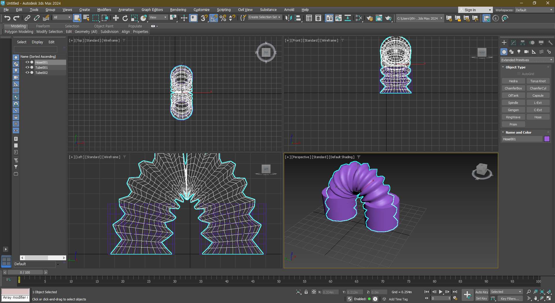Select the Select and Link tool
The width and height of the screenshot is (555, 303).
click(x=27, y=18)
